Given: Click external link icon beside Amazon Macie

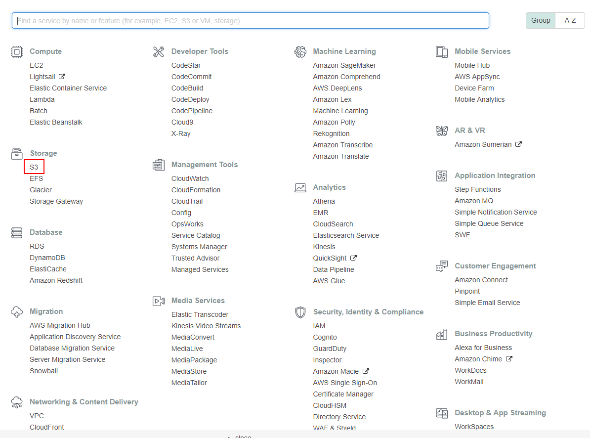Looking at the screenshot, I should tap(366, 371).
